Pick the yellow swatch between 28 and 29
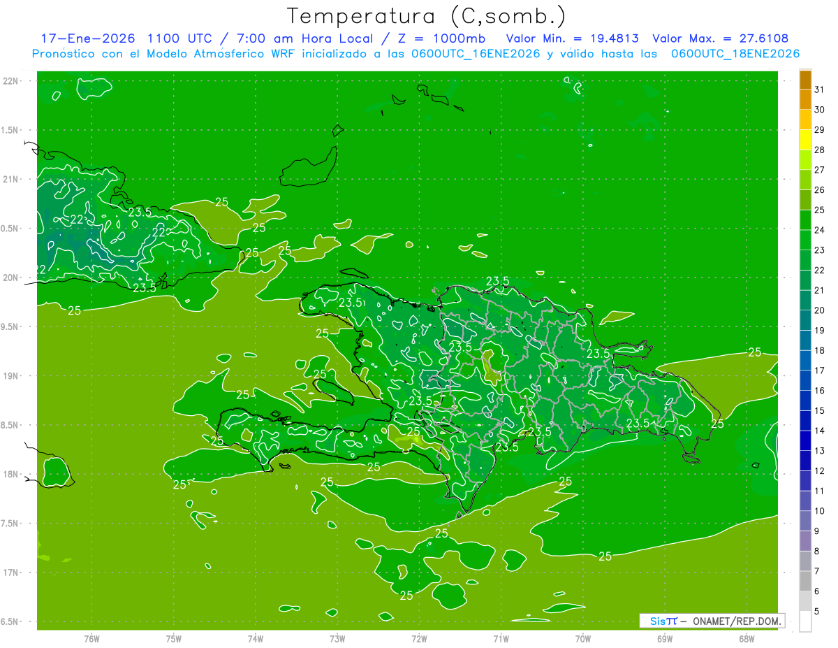Viewport: 838px width, 648px height. click(x=805, y=141)
